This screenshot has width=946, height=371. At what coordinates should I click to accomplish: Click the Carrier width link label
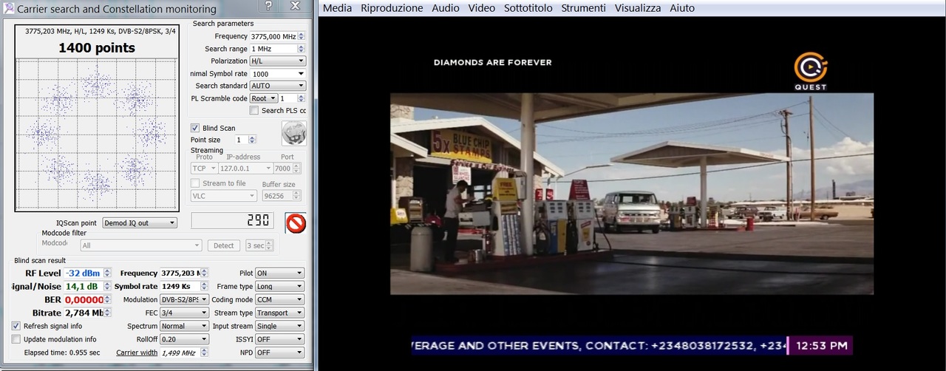click(x=137, y=353)
